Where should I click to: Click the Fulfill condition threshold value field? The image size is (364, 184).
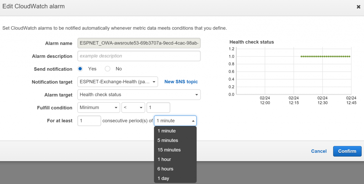[158, 107]
